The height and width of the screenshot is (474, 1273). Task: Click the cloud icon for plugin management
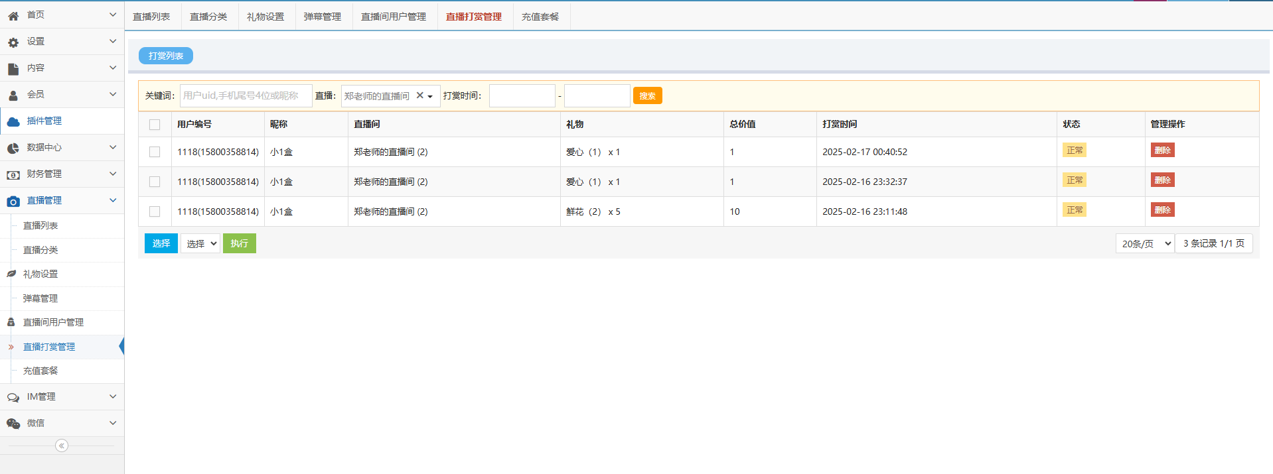[13, 121]
